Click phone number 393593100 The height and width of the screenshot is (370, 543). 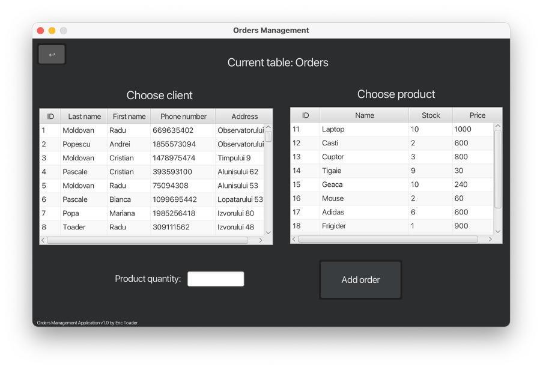172,172
